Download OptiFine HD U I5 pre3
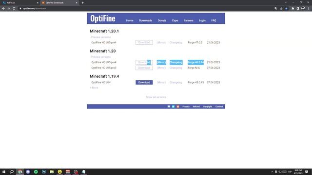The image size is (312, 175). coord(144,68)
